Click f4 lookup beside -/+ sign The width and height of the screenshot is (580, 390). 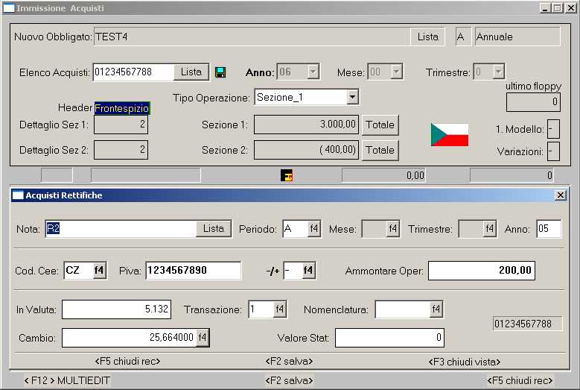(307, 271)
